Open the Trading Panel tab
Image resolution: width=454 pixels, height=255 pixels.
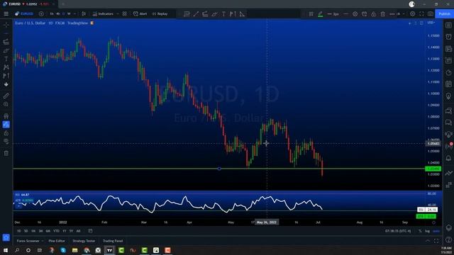[113, 241]
